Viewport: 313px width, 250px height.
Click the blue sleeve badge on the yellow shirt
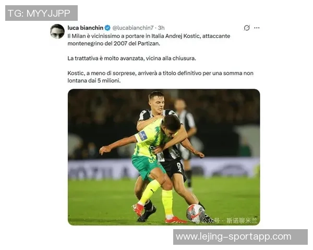point(143,136)
